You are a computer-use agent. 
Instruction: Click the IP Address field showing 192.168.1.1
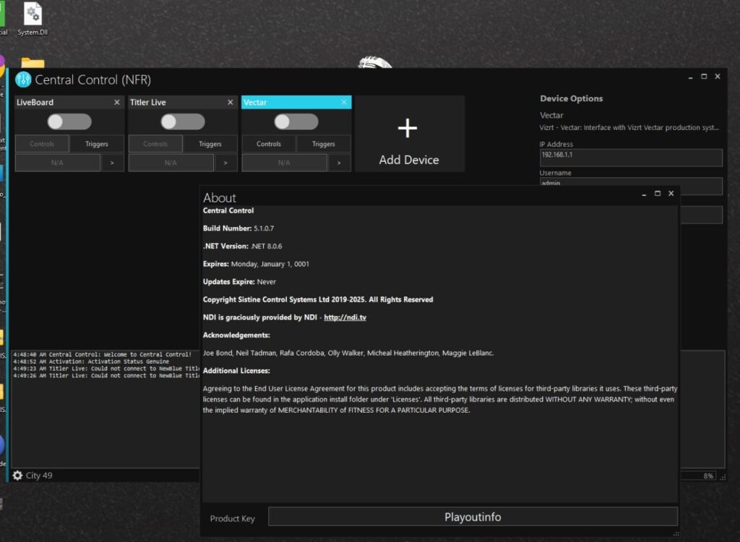630,158
